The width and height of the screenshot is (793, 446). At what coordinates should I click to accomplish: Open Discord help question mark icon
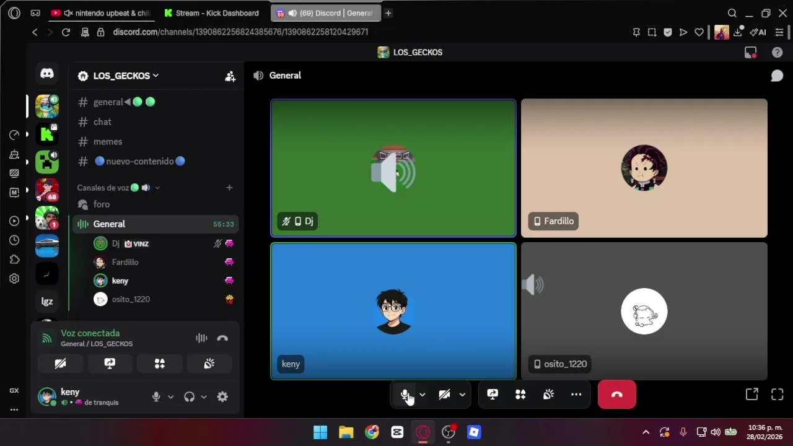(777, 53)
